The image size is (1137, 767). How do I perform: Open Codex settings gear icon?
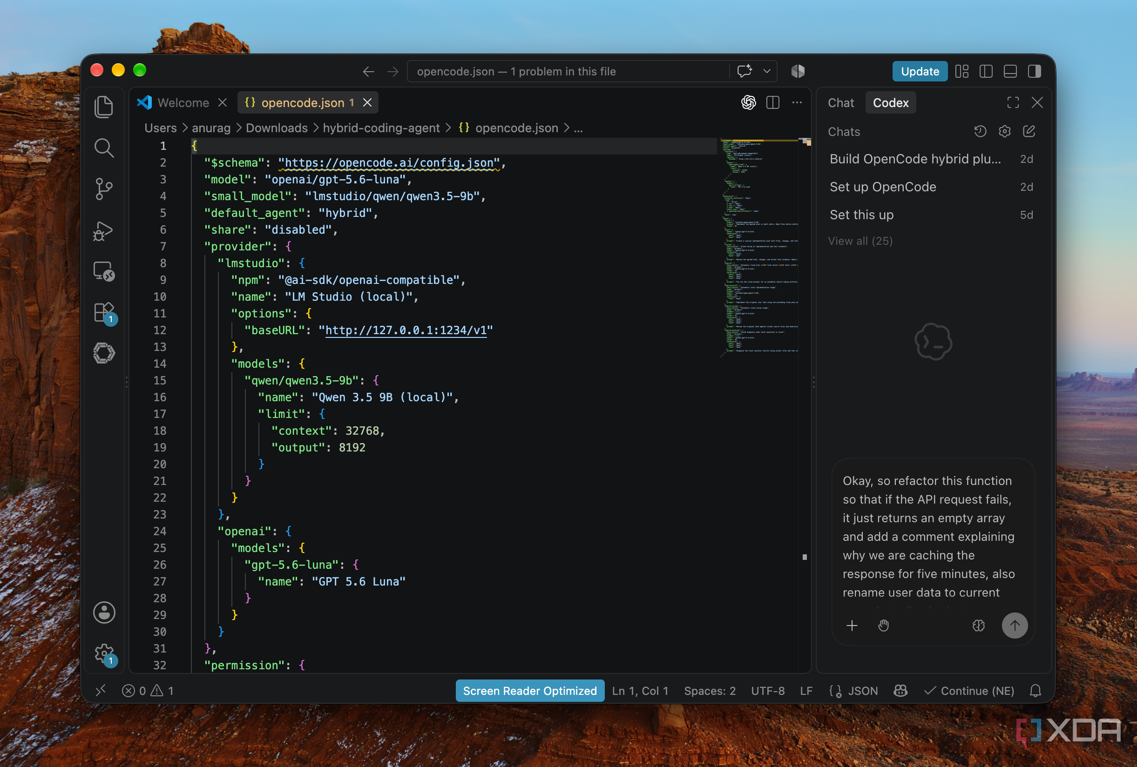click(x=1004, y=131)
